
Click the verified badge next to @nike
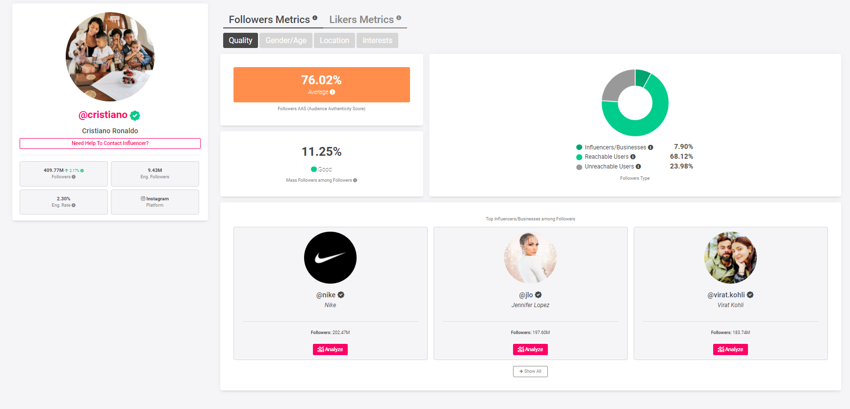[x=341, y=295]
